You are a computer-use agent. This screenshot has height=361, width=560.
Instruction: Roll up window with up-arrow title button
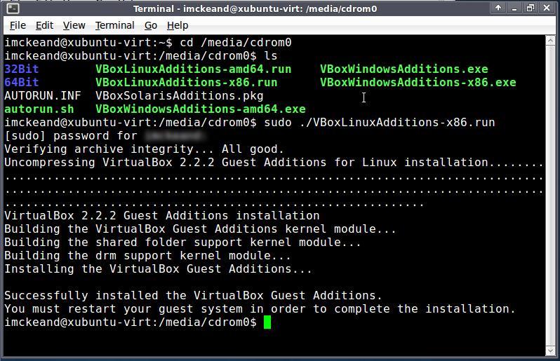click(498, 8)
